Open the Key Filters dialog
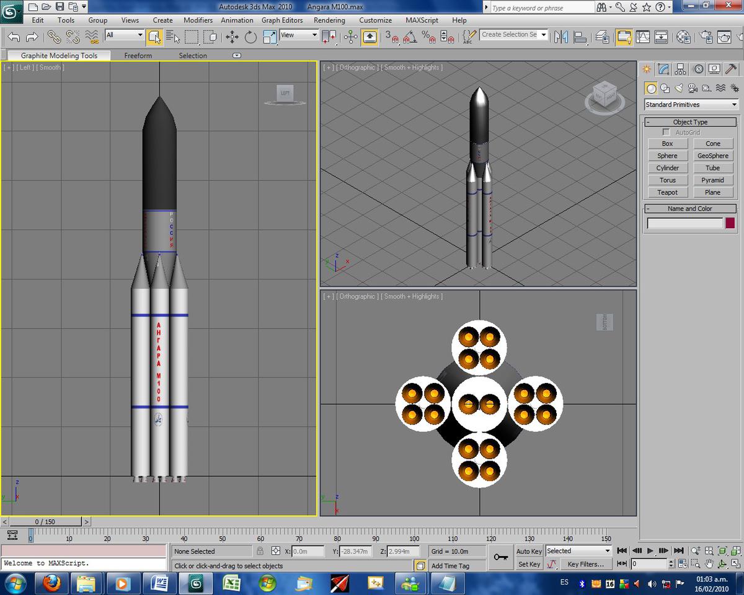Image resolution: width=744 pixels, height=595 pixels. click(x=585, y=564)
